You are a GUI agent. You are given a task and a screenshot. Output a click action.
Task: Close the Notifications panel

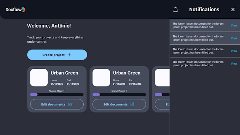click(x=233, y=10)
